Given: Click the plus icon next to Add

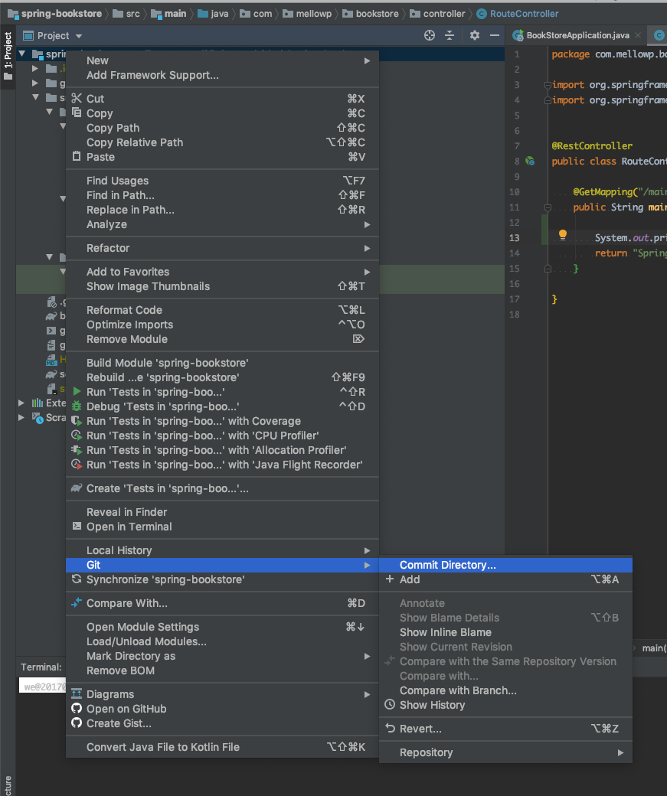Looking at the screenshot, I should [x=390, y=579].
